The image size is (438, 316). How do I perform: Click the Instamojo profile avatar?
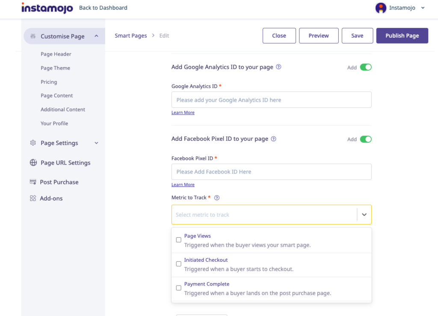(x=380, y=8)
